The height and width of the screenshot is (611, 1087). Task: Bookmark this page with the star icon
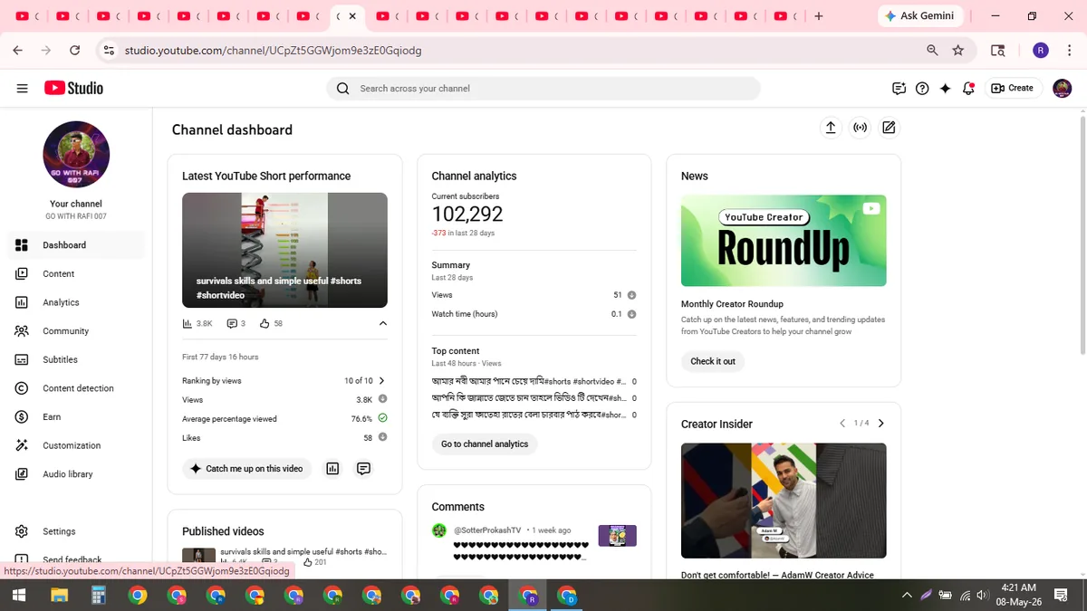pos(958,51)
